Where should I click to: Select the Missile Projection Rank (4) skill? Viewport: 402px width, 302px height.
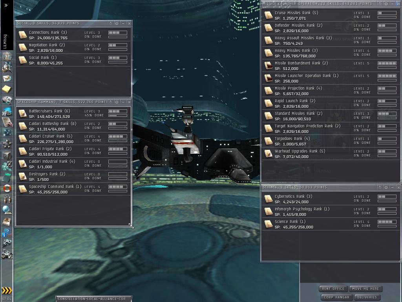pyautogui.click(x=331, y=91)
